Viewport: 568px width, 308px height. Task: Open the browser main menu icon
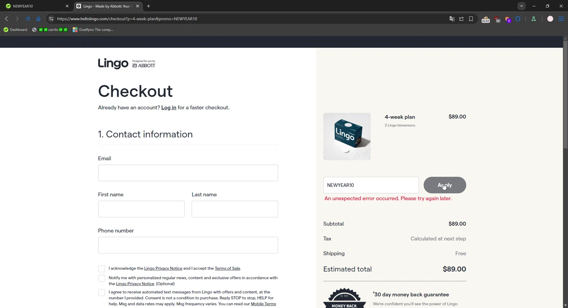(561, 19)
